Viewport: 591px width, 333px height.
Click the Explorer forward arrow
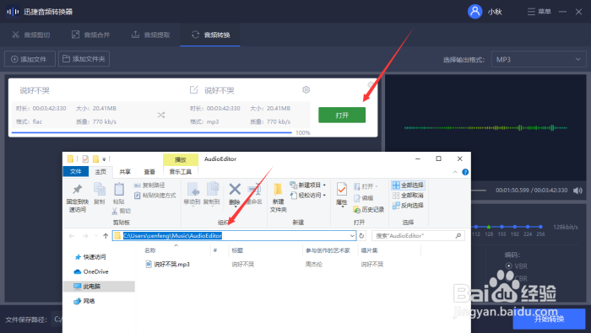click(x=85, y=236)
